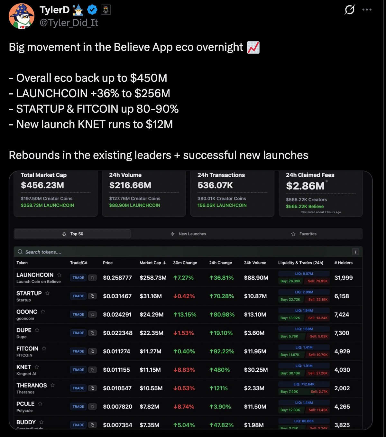
Task: Click STARTUP liquidity bar LIQ: 2.89M
Action: [x=304, y=292]
